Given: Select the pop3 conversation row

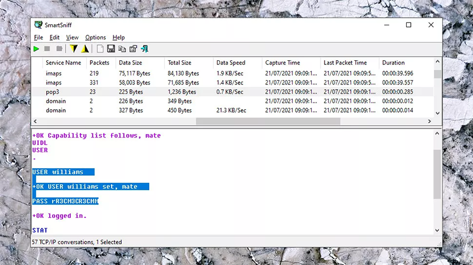Looking at the screenshot, I should pyautogui.click(x=177, y=92).
